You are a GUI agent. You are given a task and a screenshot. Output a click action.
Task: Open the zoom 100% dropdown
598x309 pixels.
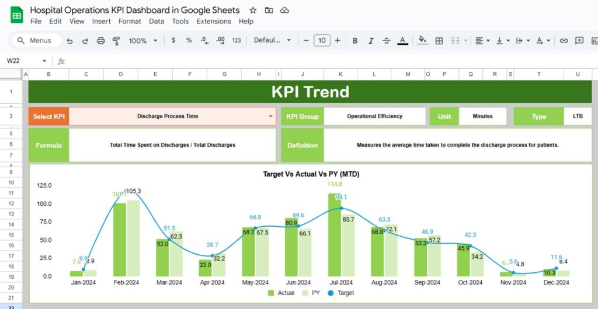tap(143, 41)
